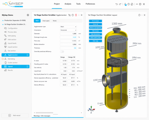Open the Tools menu
The width and height of the screenshot is (149, 120).
(x=78, y=4)
